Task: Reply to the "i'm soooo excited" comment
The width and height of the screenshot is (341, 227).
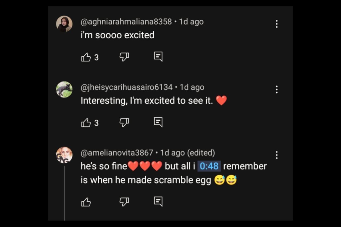Action: pos(158,57)
